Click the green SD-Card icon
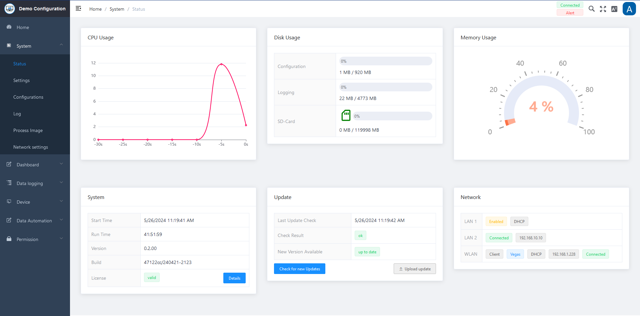This screenshot has height=316, width=640. click(346, 116)
